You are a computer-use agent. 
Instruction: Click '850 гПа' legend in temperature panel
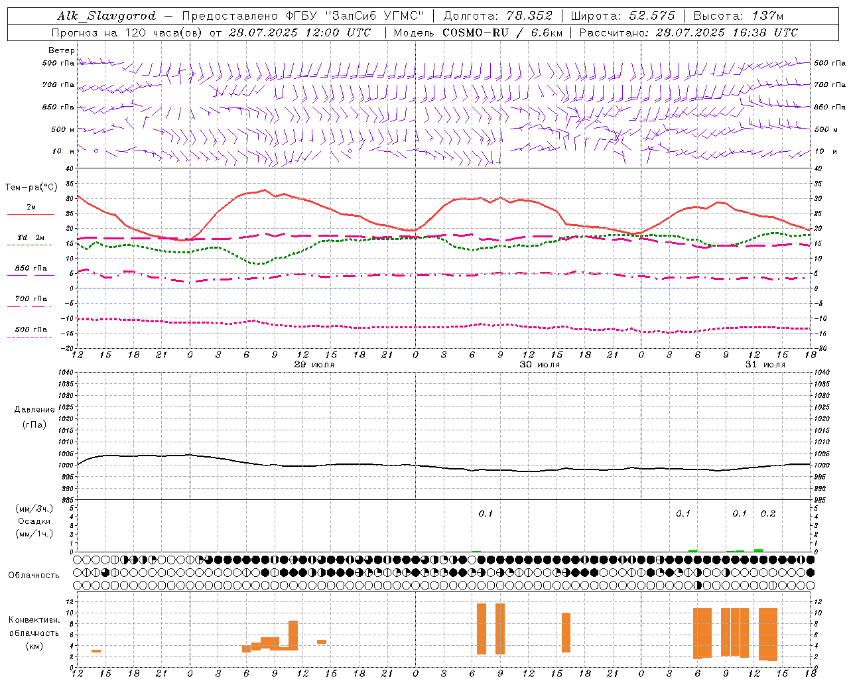(31, 269)
